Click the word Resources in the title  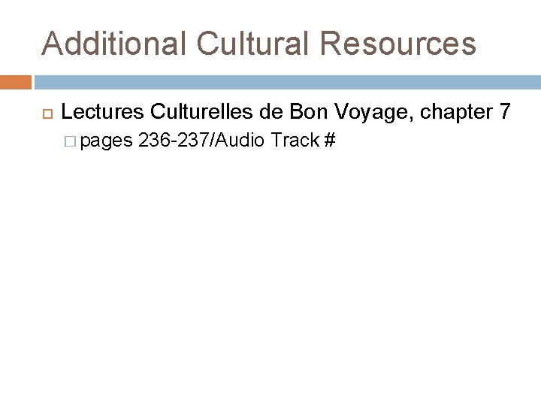tap(398, 43)
